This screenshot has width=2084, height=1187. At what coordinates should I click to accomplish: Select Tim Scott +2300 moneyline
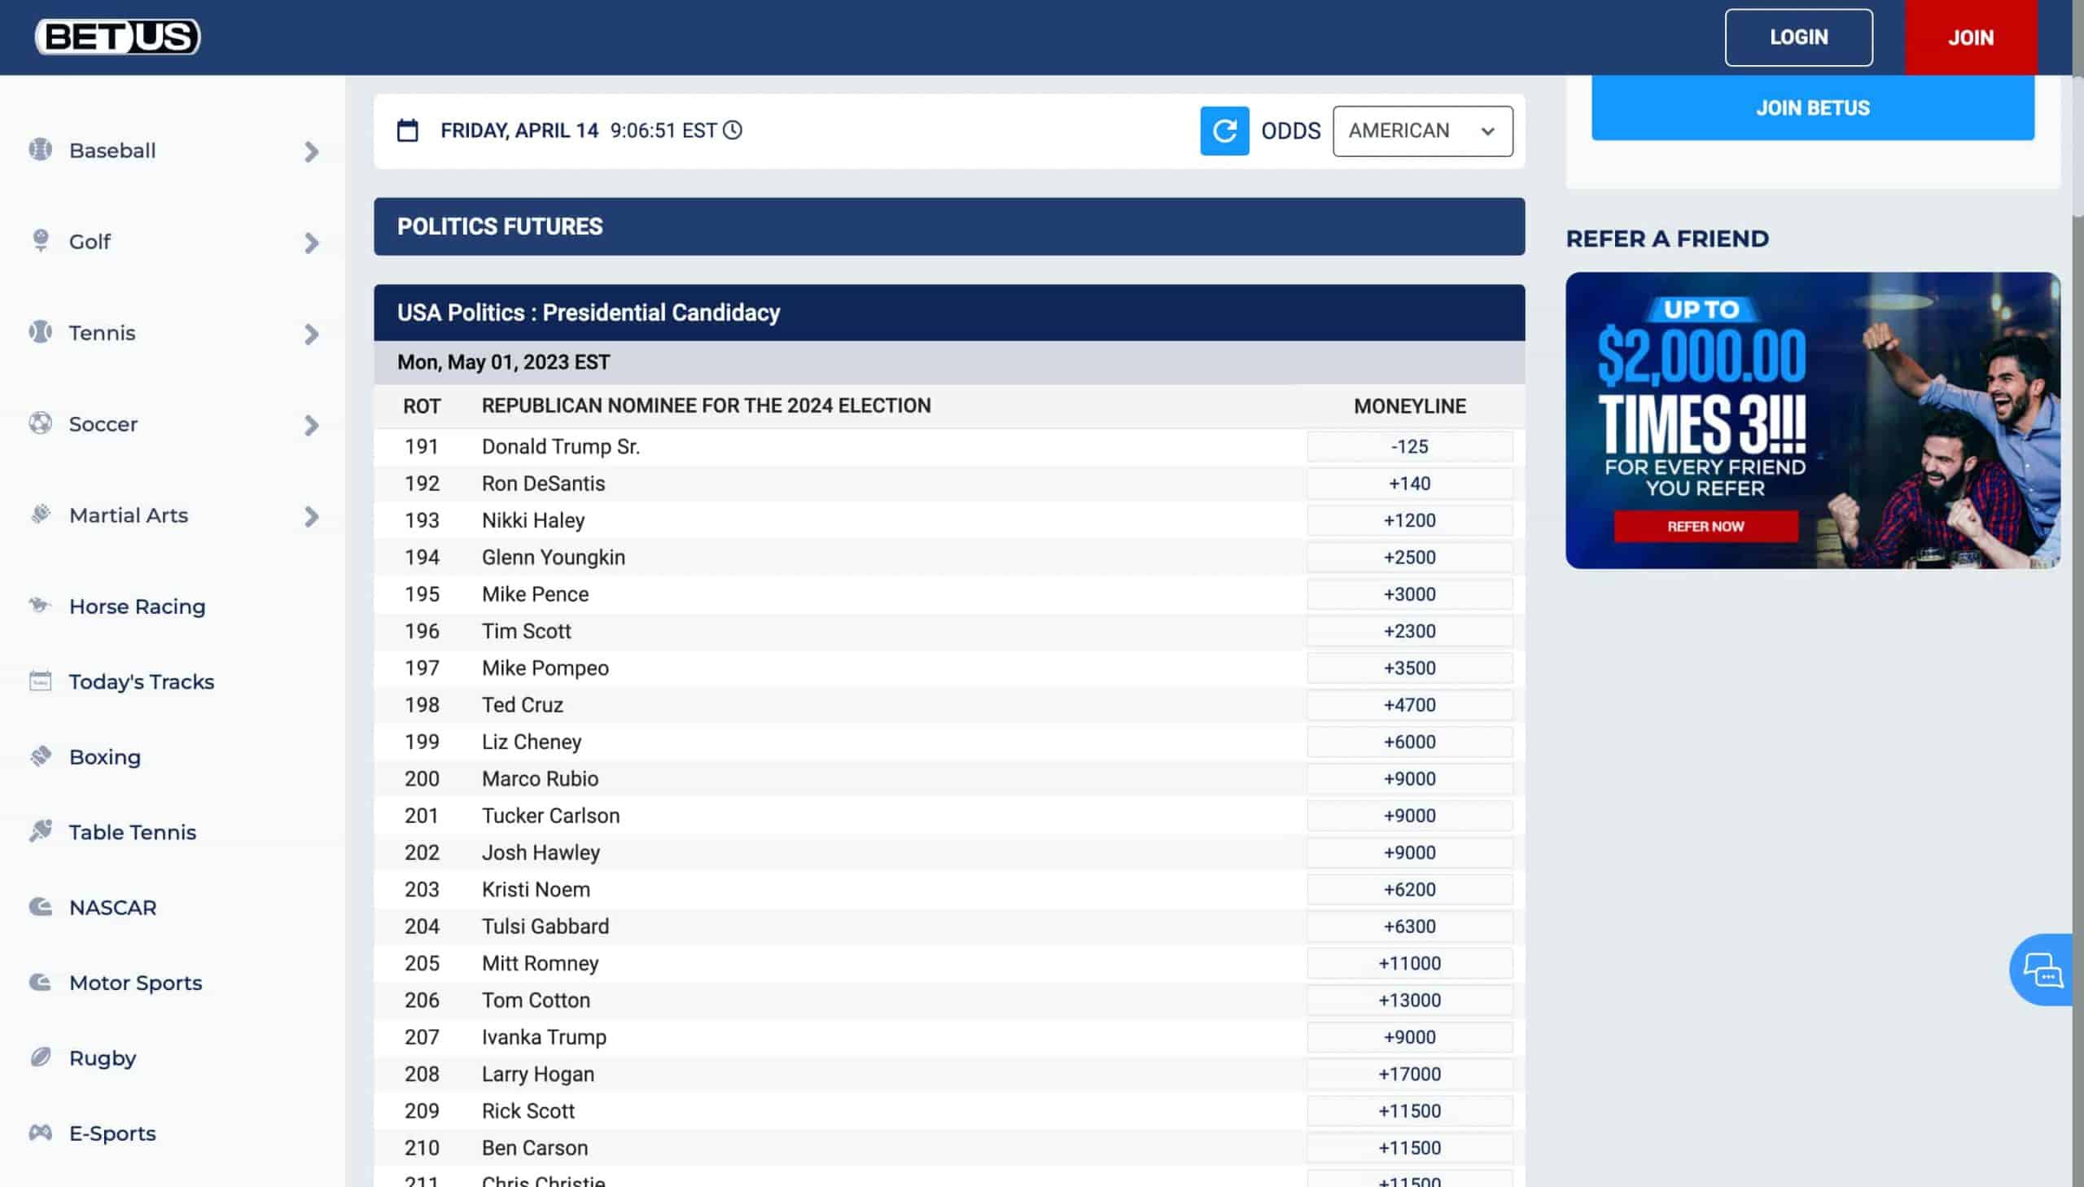click(x=1410, y=631)
